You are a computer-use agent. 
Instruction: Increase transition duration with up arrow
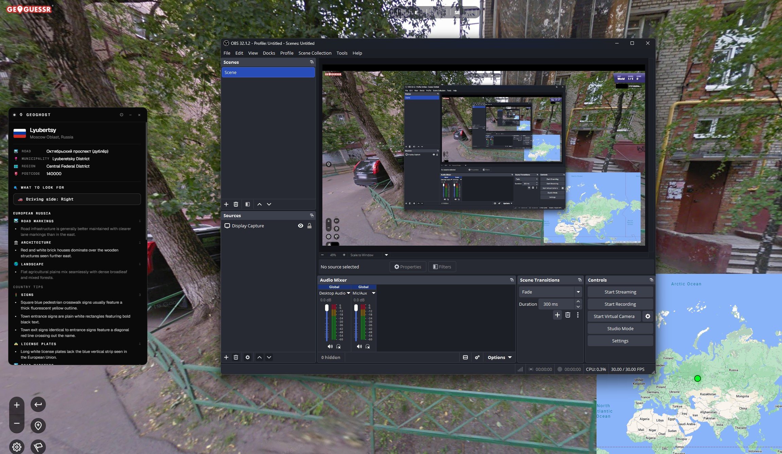[578, 301]
